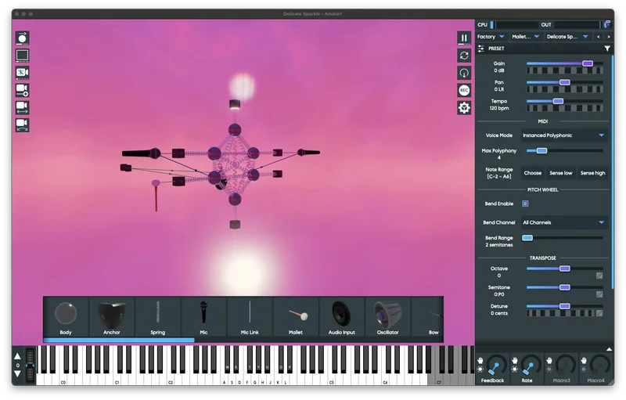Image resolution: width=626 pixels, height=400 pixels.
Task: Click the component palette horizontal scrollbar
Action: point(119,341)
